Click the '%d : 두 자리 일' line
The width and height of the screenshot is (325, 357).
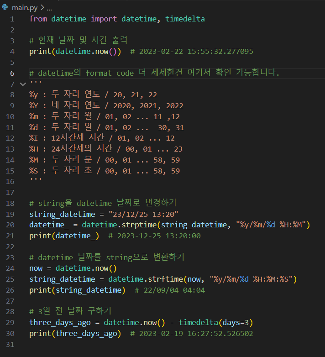(107, 127)
